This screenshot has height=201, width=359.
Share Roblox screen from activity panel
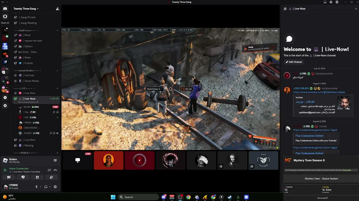click(55, 160)
